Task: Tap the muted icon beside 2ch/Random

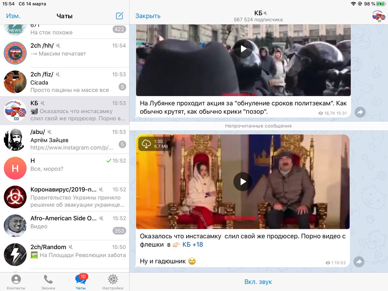Action: [x=71, y=247]
